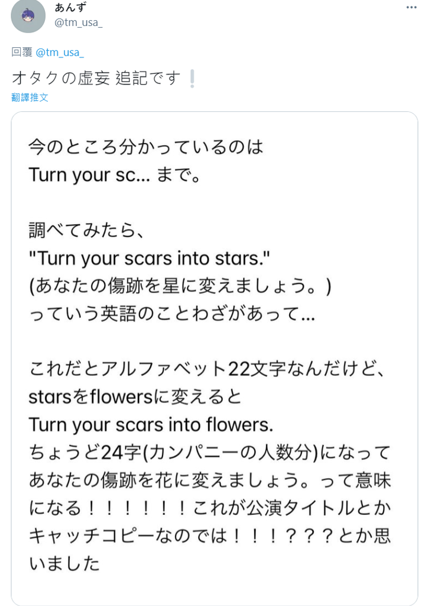Click the 調べてみたら、 line in the image
428x606 pixels.
click(86, 230)
